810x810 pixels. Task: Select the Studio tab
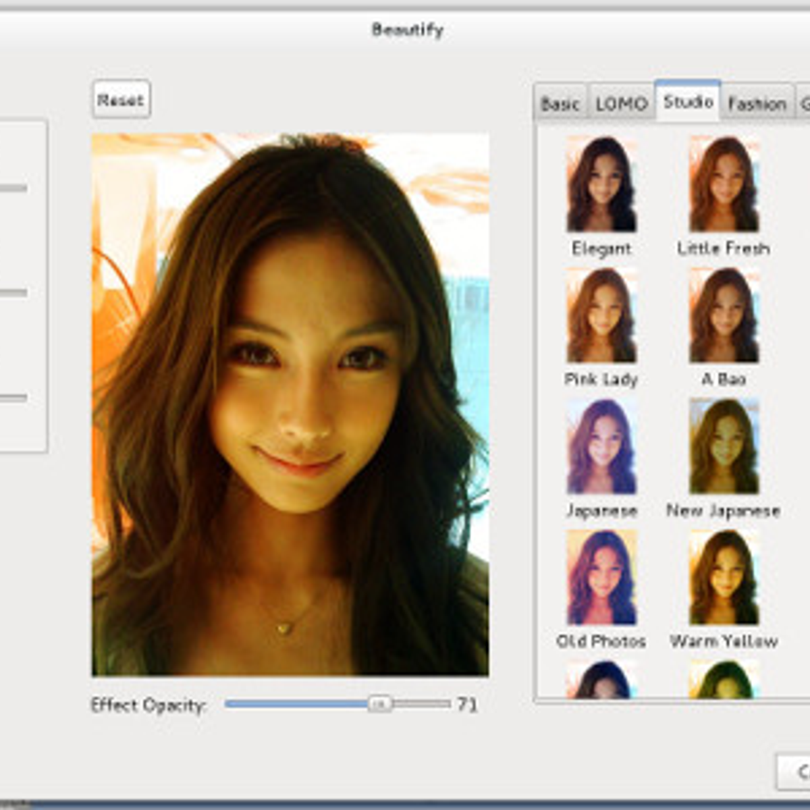tap(687, 102)
